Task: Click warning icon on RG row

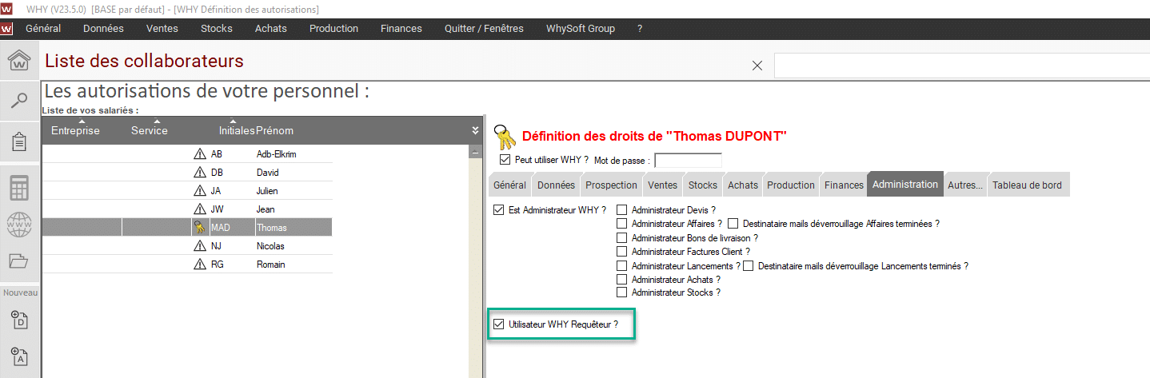Action: (x=200, y=265)
